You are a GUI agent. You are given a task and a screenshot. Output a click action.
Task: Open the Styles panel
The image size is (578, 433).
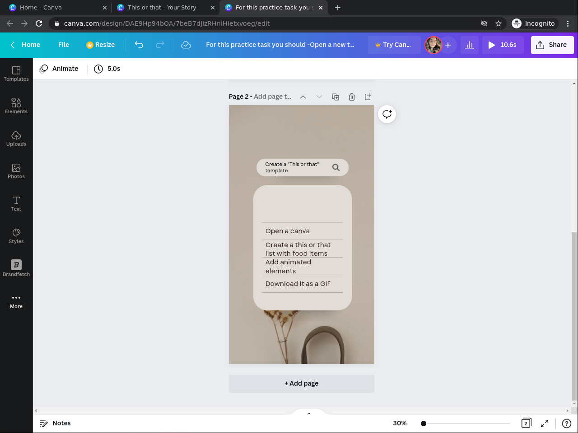16,236
